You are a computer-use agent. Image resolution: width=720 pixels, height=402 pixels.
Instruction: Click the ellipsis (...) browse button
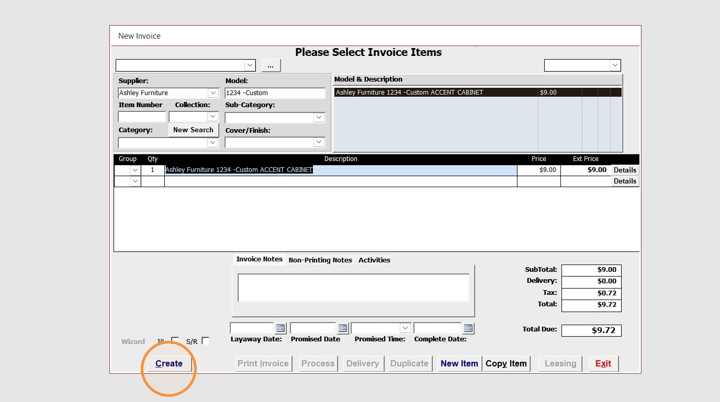tap(271, 65)
